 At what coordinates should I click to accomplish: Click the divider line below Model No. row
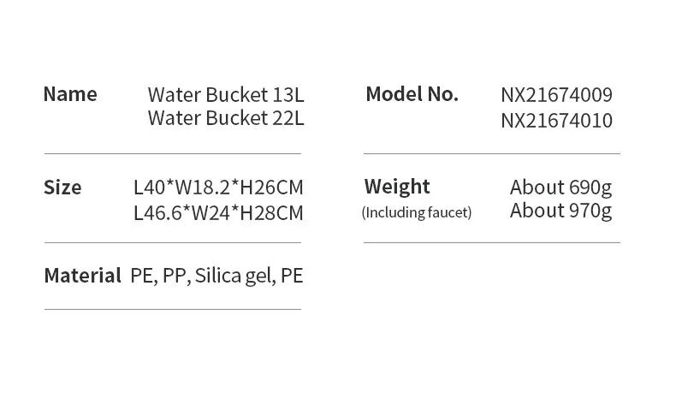tap(491, 154)
